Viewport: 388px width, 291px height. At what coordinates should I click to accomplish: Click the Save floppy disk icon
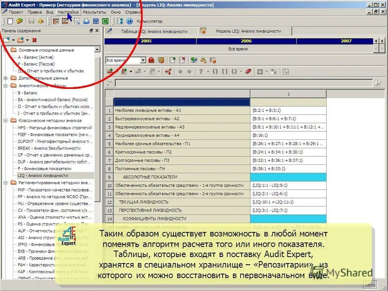point(32,21)
